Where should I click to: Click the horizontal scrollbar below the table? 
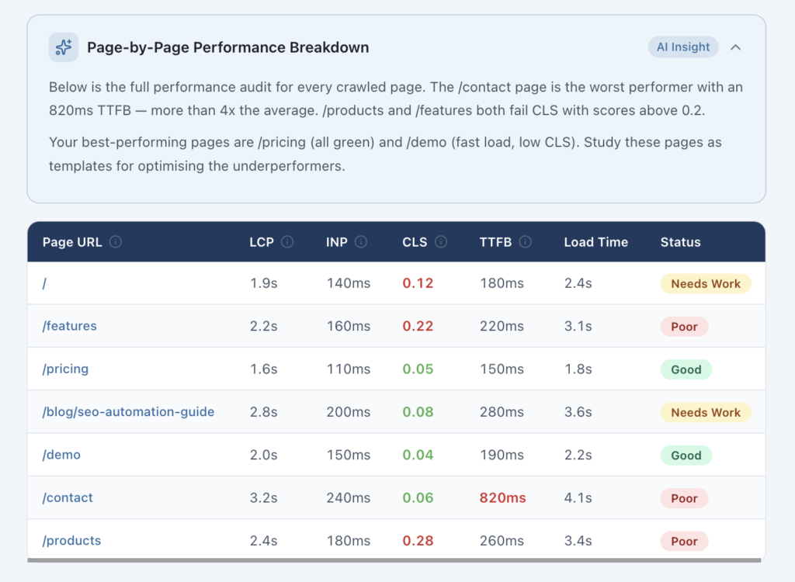click(x=397, y=561)
